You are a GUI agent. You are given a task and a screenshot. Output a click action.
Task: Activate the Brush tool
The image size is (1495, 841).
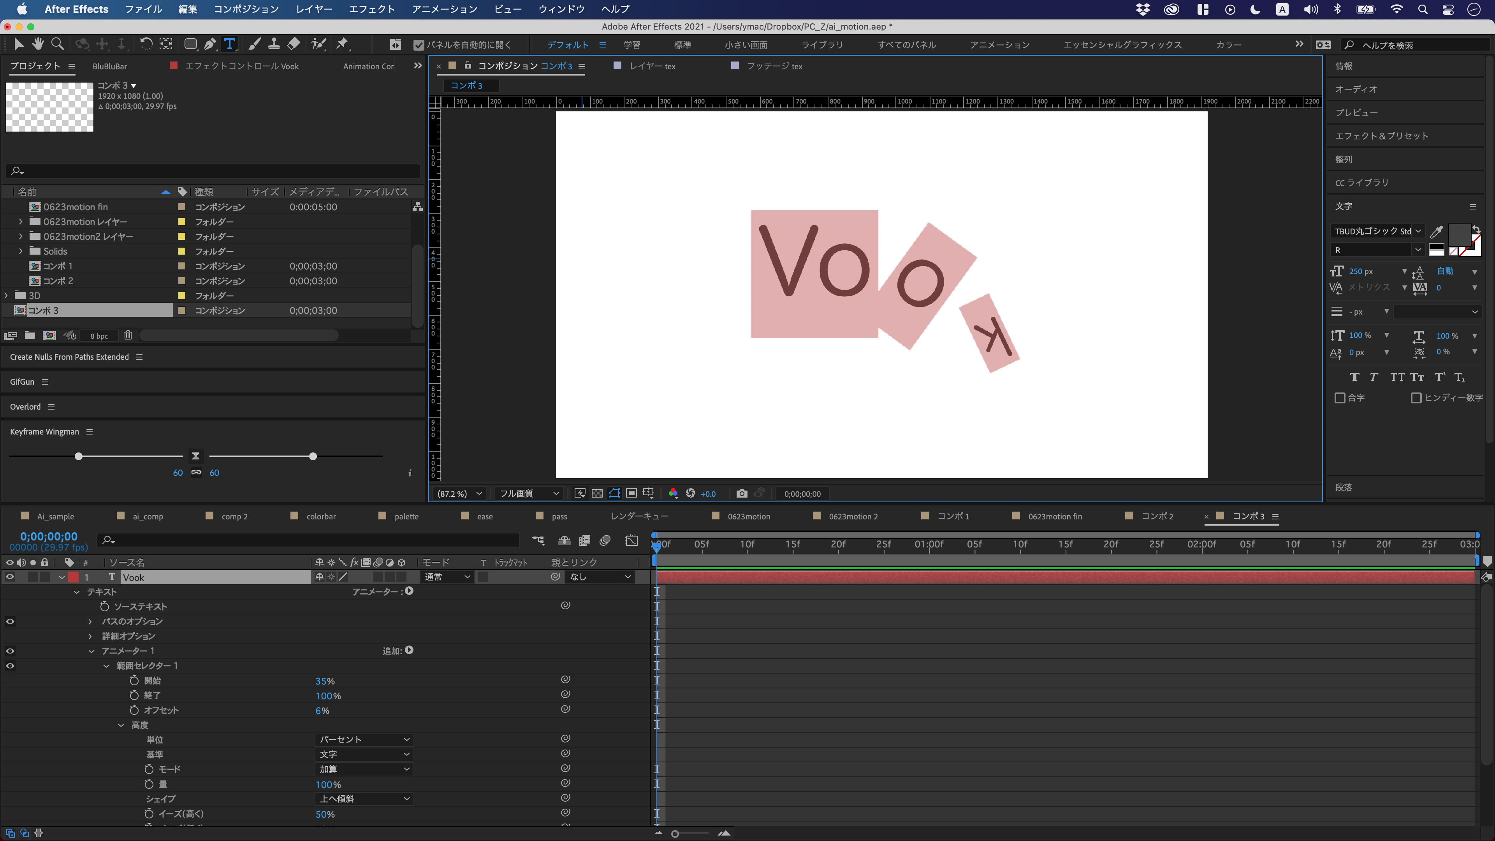point(254,44)
